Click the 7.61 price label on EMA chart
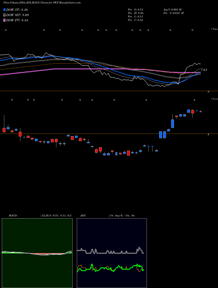The width and height of the screenshot is (218, 288). [204, 70]
